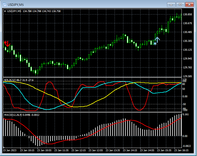Click the 0.161 value on MACD scale

coord(185,114)
